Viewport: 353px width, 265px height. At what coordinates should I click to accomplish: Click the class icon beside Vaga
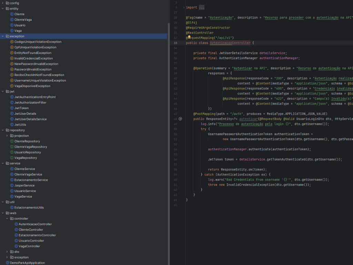point(12,31)
